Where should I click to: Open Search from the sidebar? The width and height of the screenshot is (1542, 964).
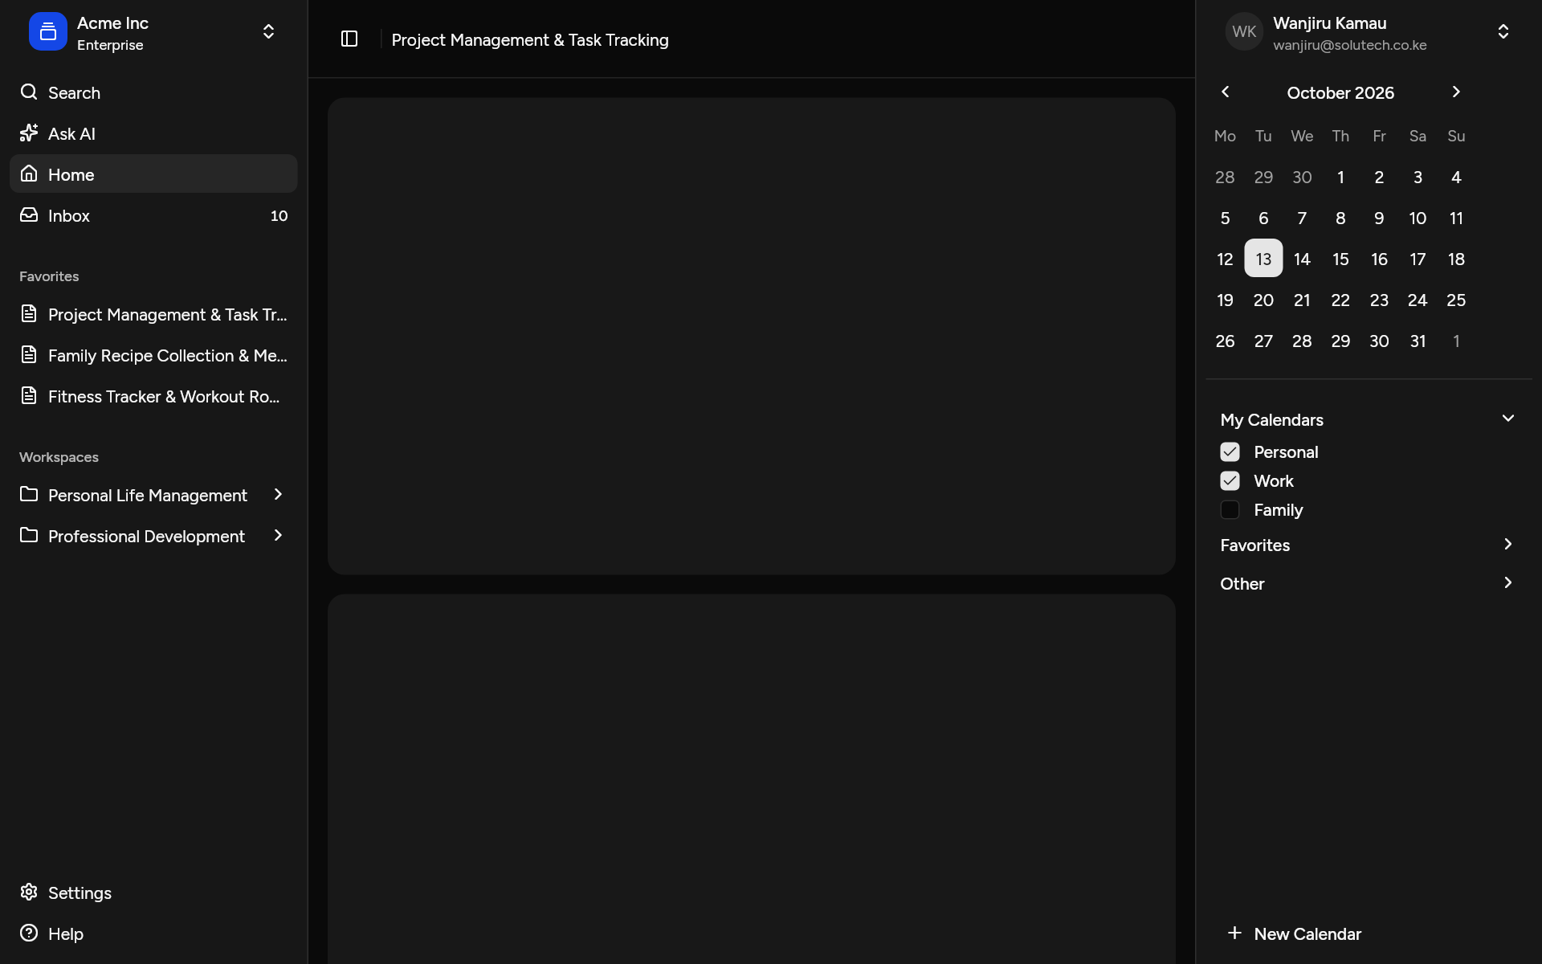coord(153,92)
